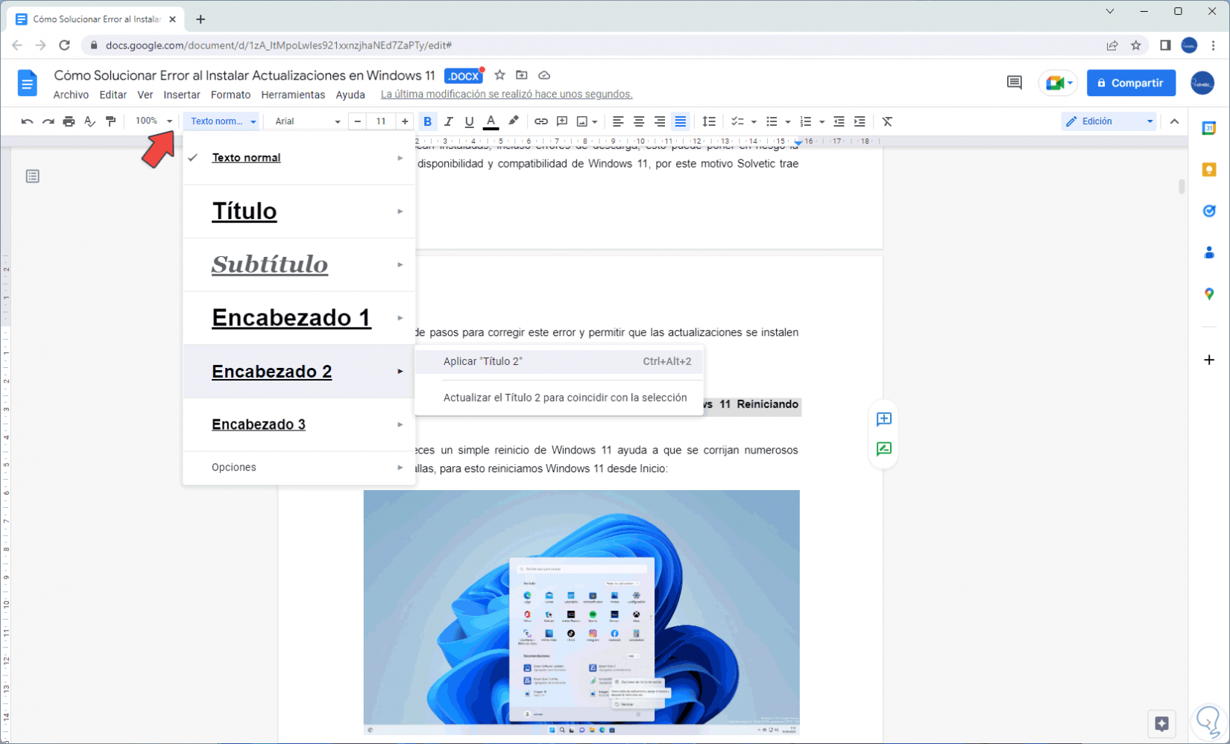
Task: Align text to the left
Action: click(618, 121)
